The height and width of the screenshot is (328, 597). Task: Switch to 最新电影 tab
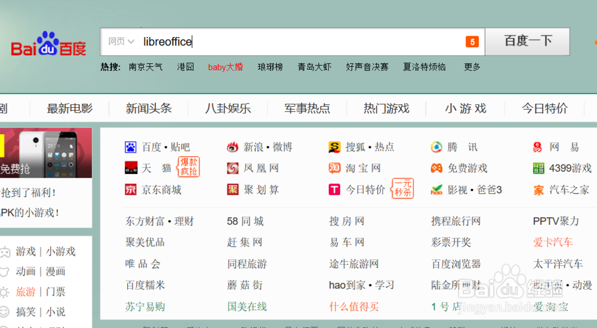click(x=70, y=109)
